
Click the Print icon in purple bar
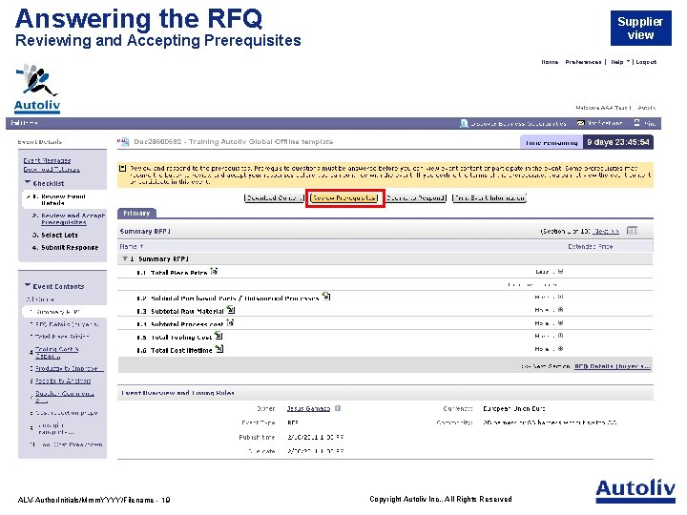(637, 123)
